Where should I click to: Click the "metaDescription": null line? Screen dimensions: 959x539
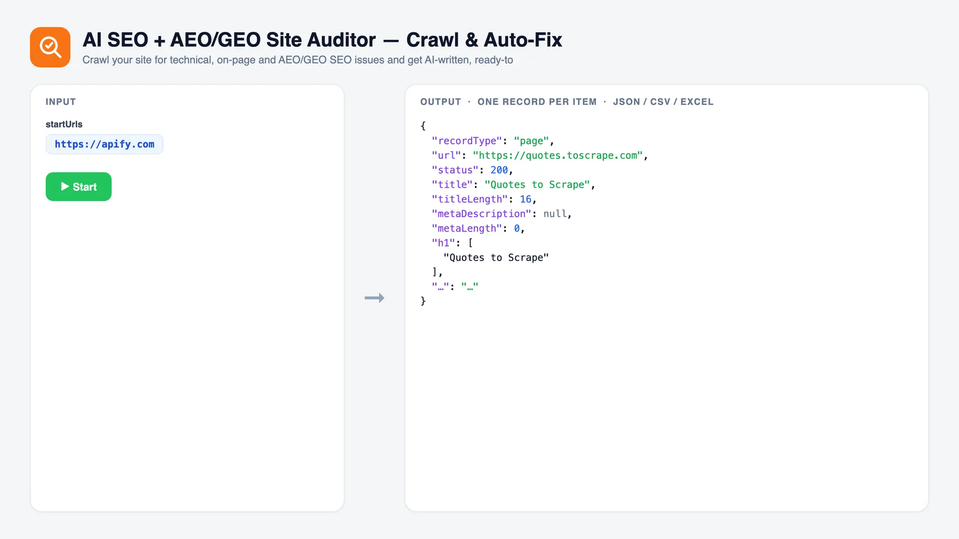tap(501, 214)
